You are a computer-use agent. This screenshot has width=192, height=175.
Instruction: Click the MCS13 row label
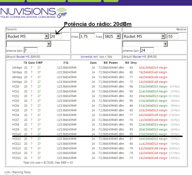point(16,148)
